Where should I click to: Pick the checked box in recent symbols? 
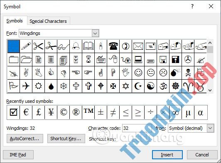click(x=14, y=112)
